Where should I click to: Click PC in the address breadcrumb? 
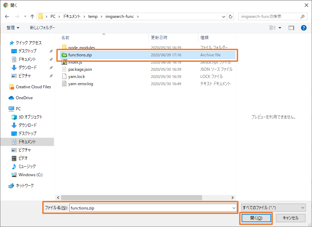coord(53,16)
